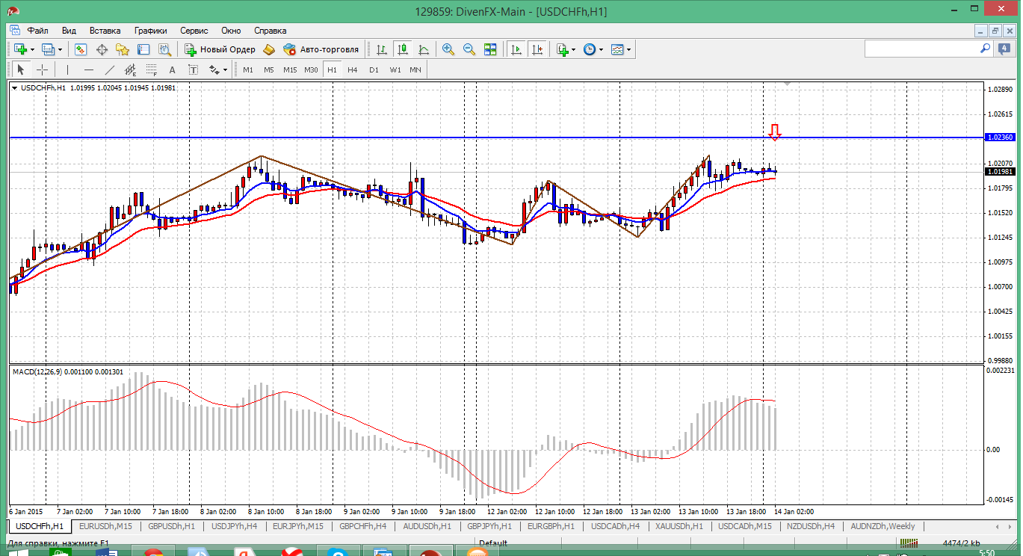Zoom in on the chart
This screenshot has width=1023, height=556.
coord(448,49)
